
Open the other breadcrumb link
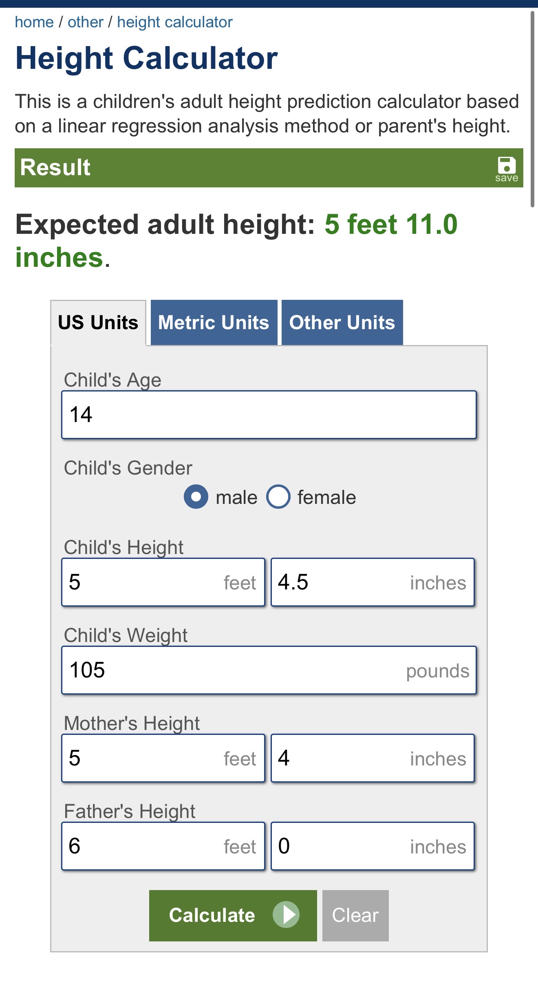[86, 22]
